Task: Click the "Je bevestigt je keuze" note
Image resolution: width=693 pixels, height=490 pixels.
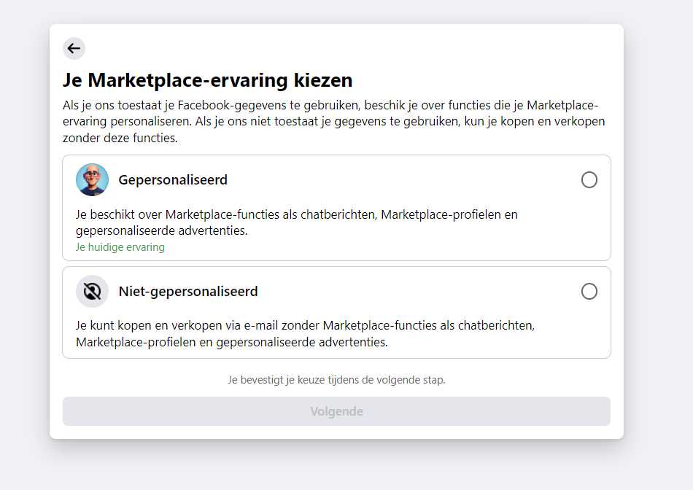Action: [336, 380]
